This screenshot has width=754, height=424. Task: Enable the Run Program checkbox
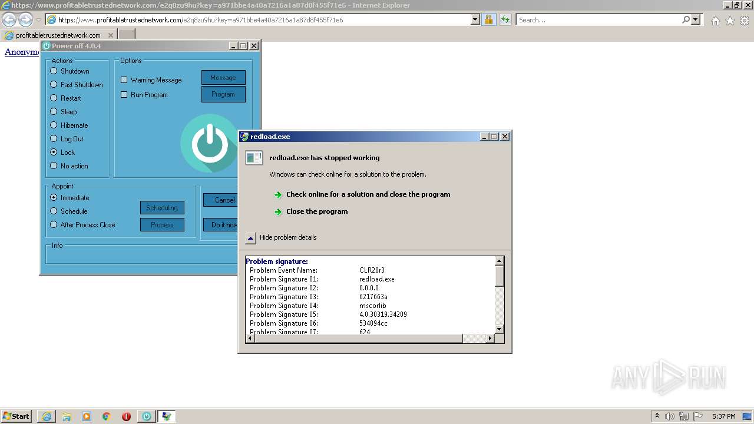pos(124,95)
